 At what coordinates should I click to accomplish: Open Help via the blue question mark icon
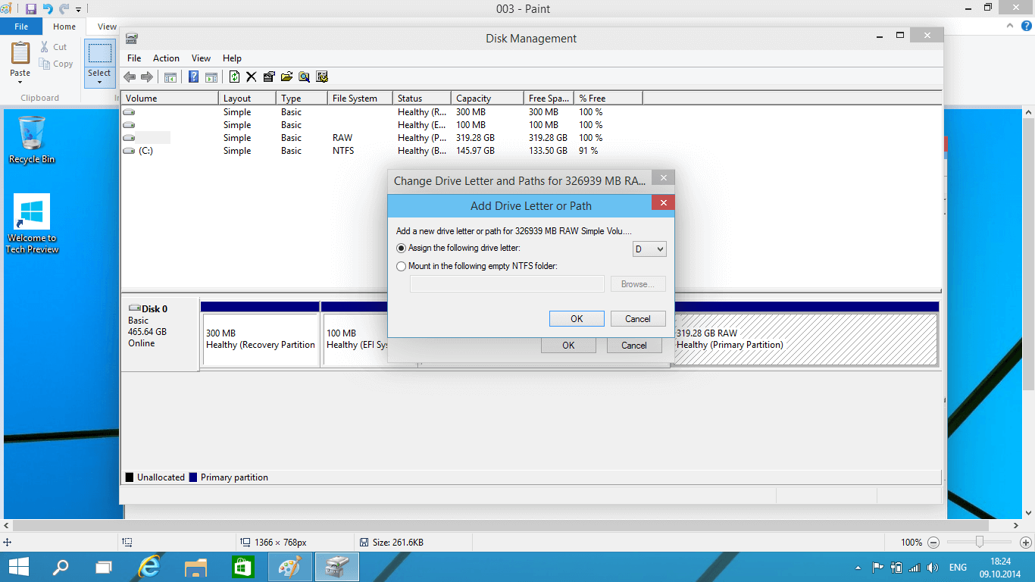point(194,77)
